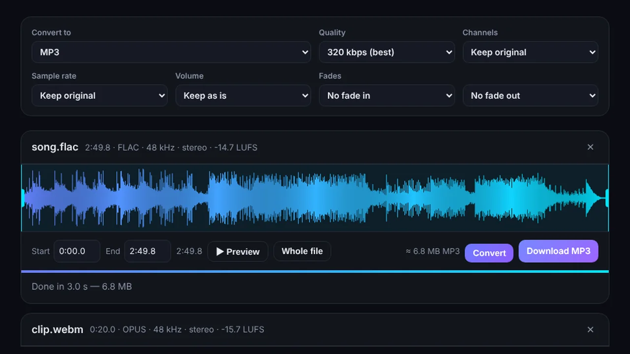
Task: Click the clip.webm file name
Action: tap(58, 329)
